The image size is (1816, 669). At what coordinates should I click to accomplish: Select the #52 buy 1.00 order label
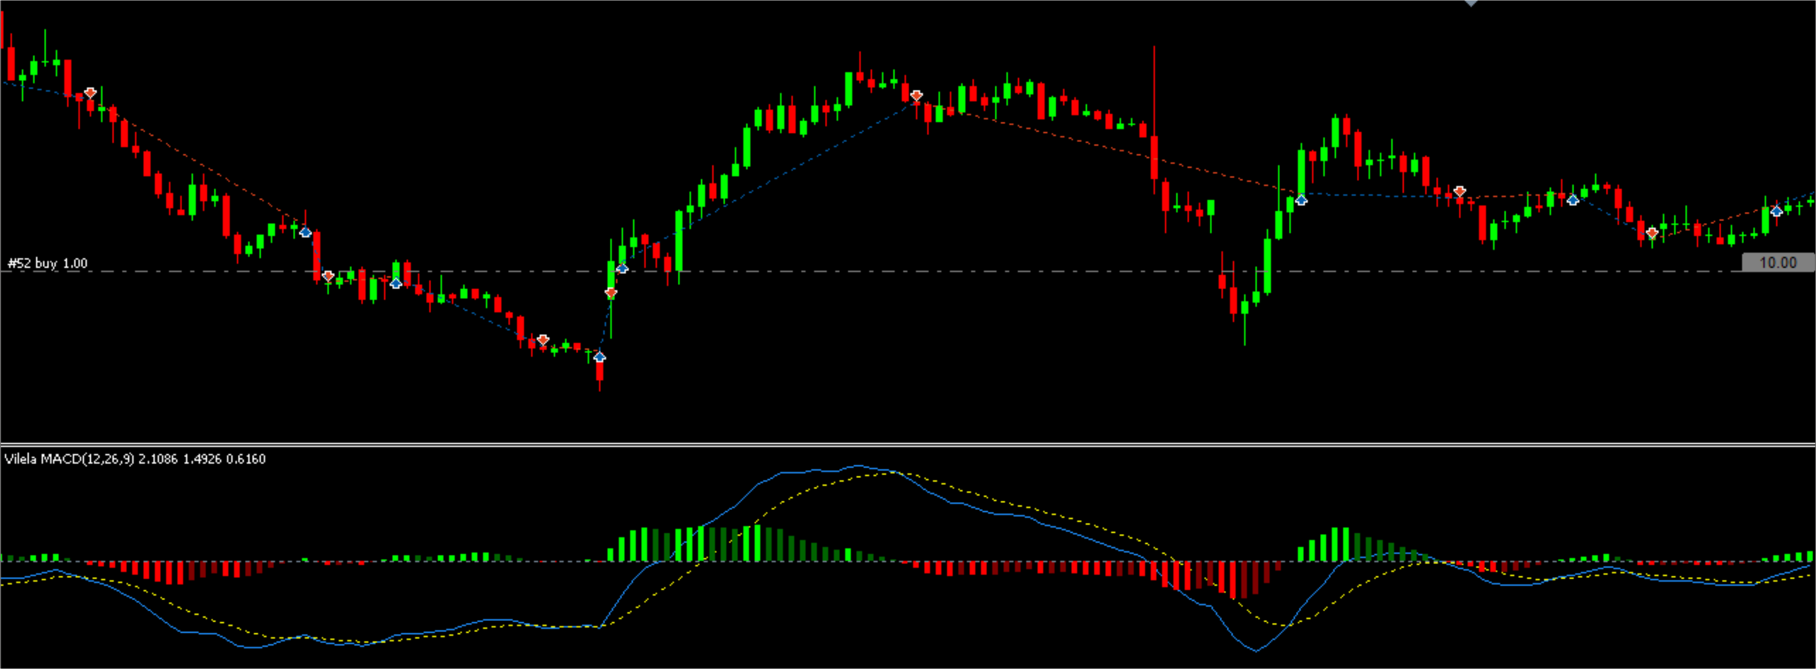pos(48,264)
